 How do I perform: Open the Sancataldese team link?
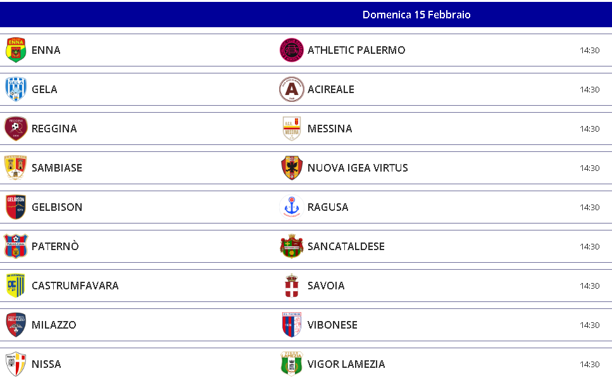coord(346,246)
